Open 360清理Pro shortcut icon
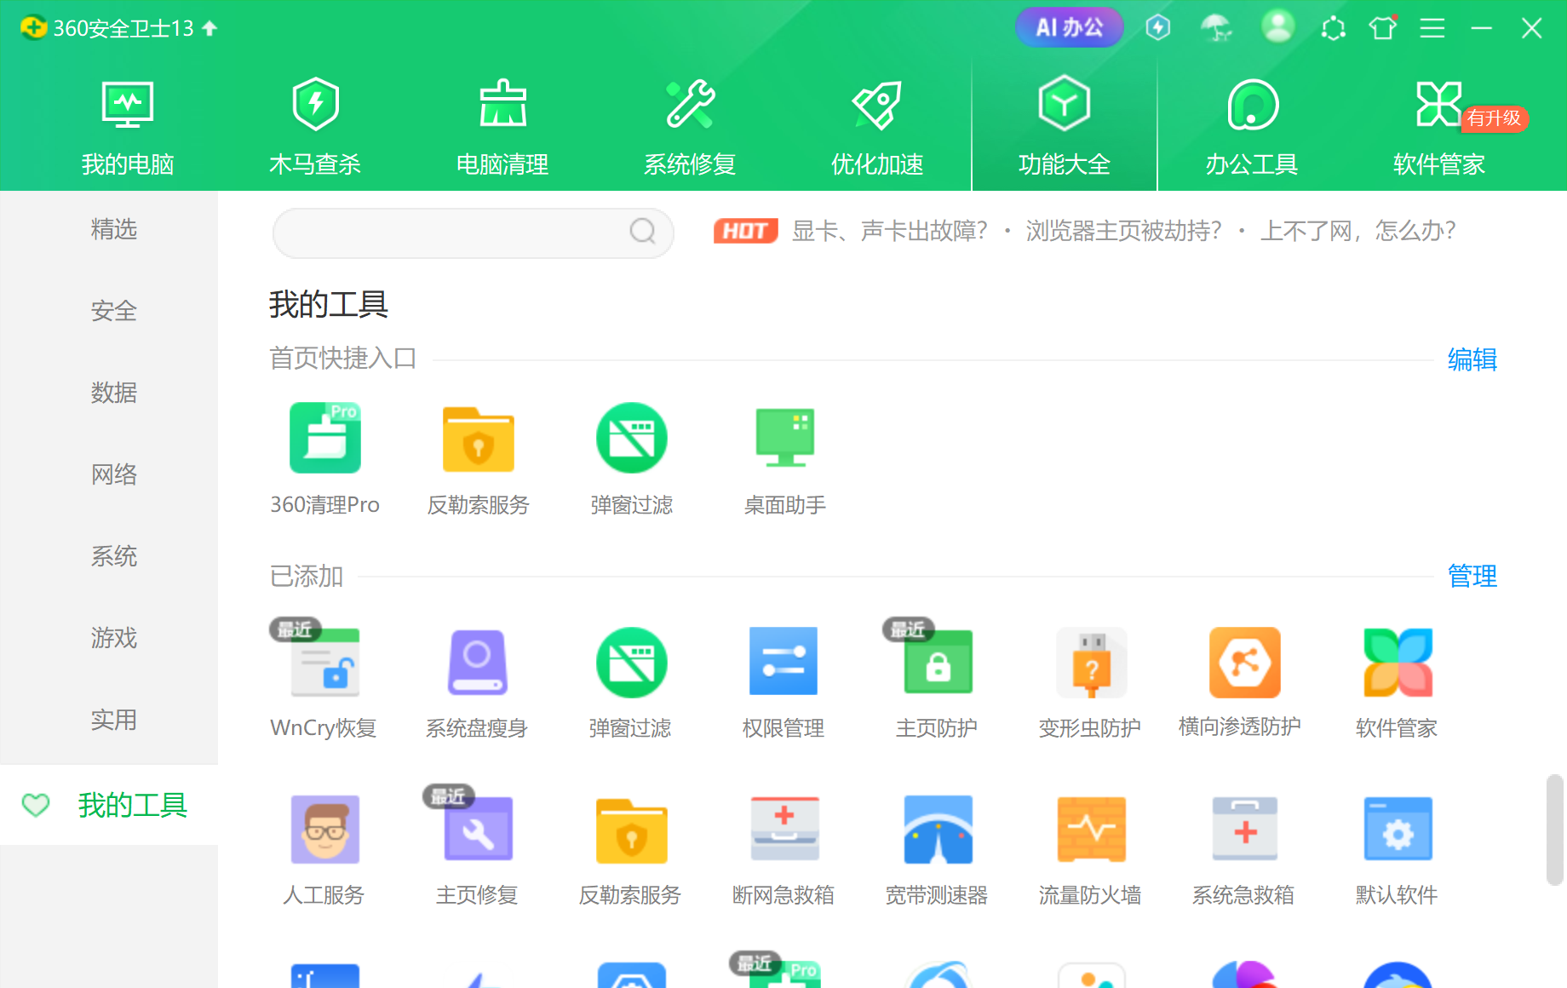This screenshot has width=1567, height=988. (x=325, y=438)
